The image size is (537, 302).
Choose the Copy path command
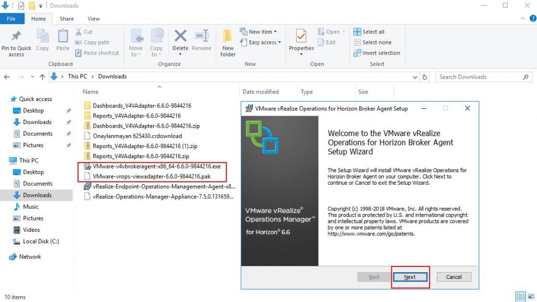point(92,42)
